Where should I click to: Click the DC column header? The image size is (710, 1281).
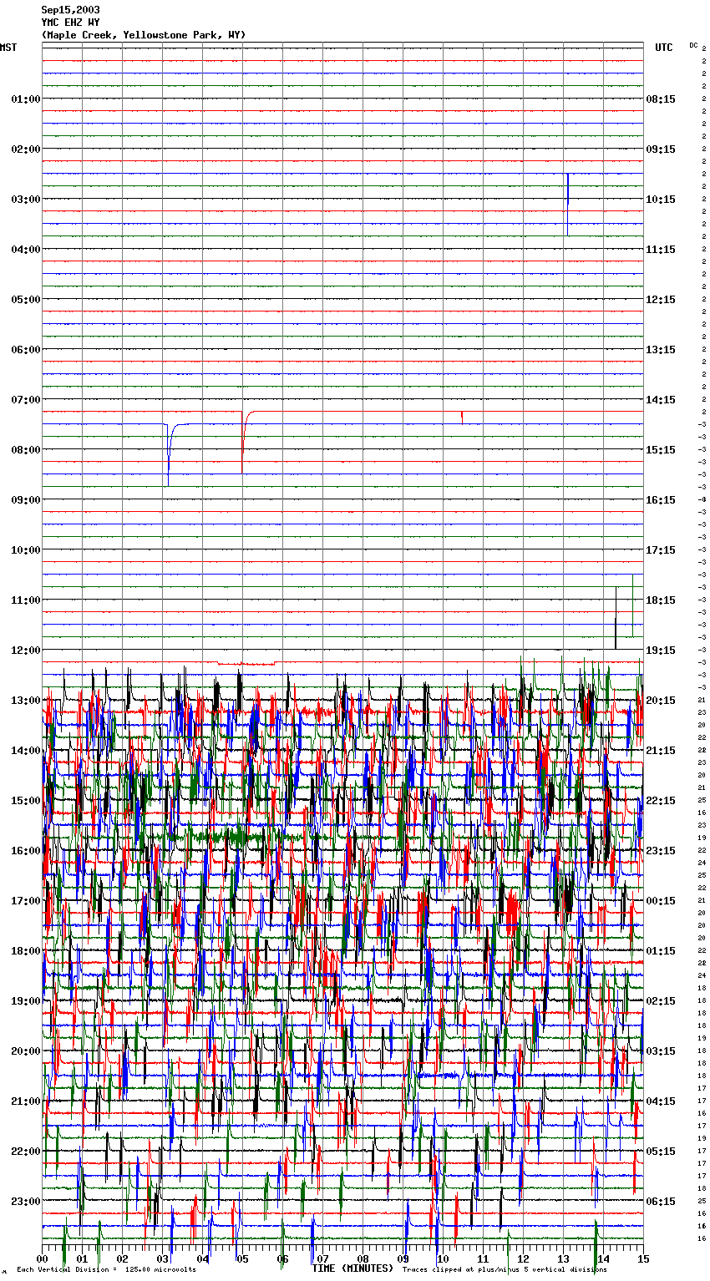pyautogui.click(x=693, y=45)
